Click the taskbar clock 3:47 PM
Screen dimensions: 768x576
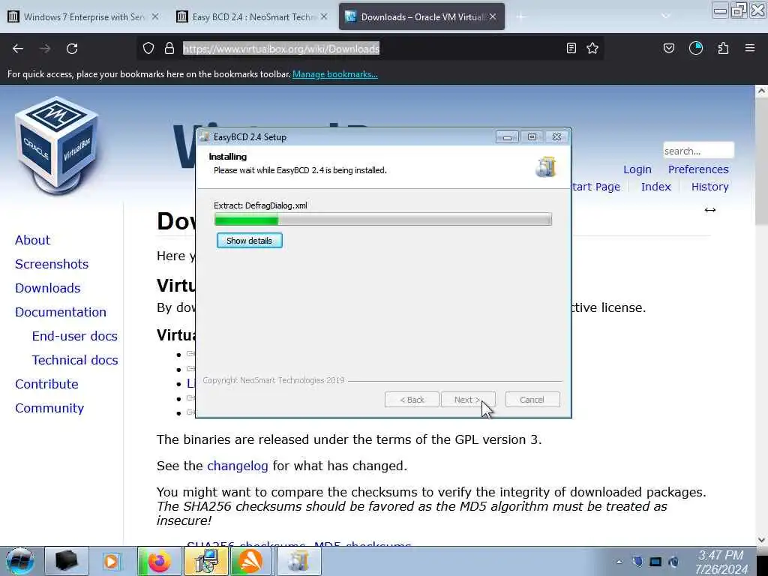click(721, 556)
